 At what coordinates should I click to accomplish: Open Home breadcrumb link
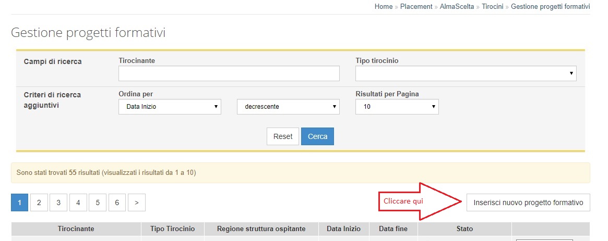[x=384, y=7]
